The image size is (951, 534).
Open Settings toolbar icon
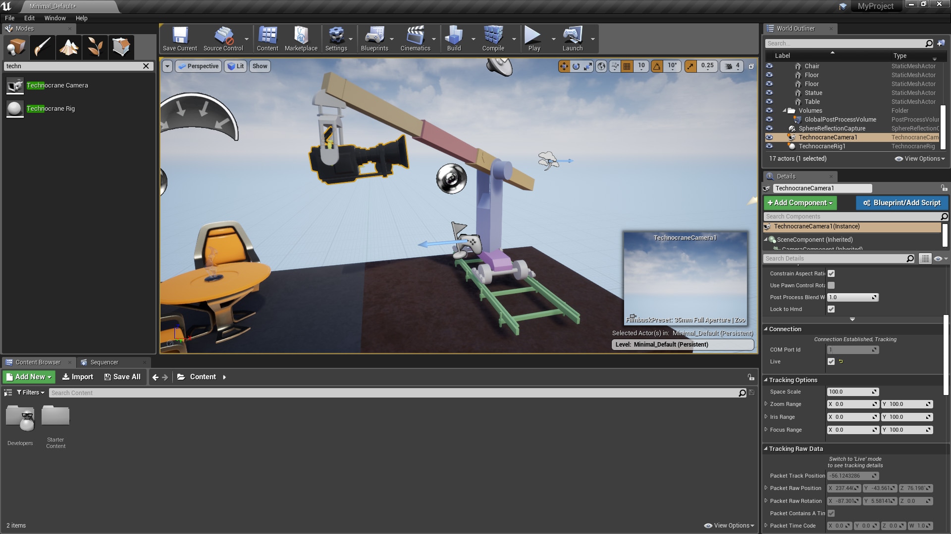[336, 39]
